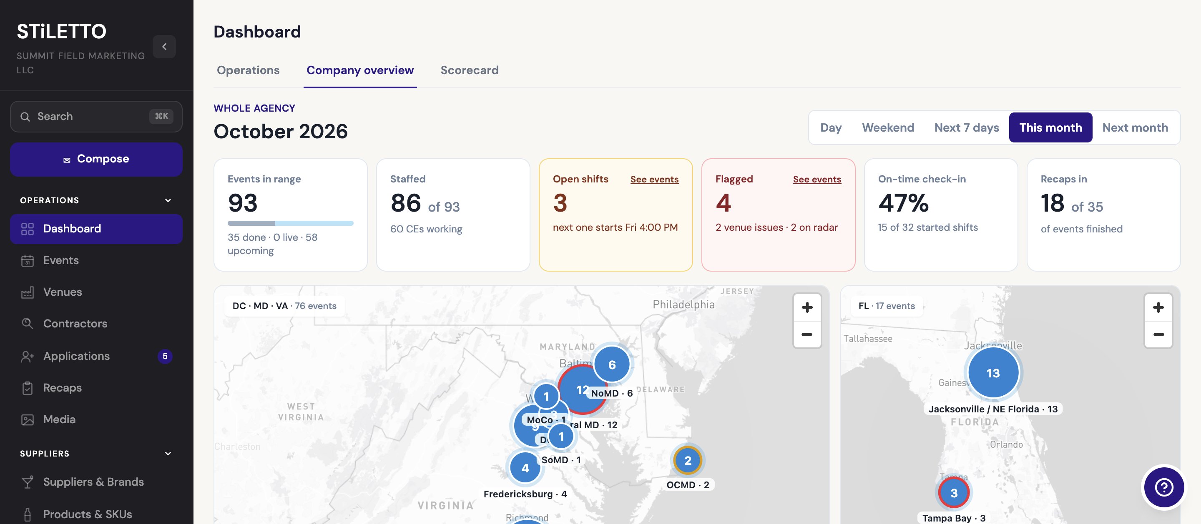Screen dimensions: 1201x524
Task: Click the Contractors search-person icon
Action: tap(28, 324)
